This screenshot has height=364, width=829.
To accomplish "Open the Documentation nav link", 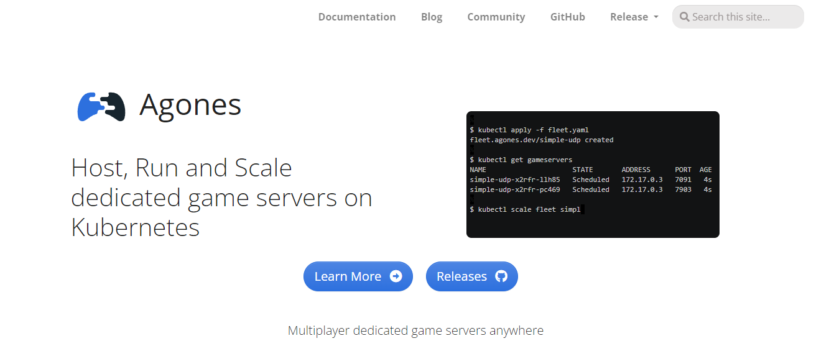I will 357,17.
